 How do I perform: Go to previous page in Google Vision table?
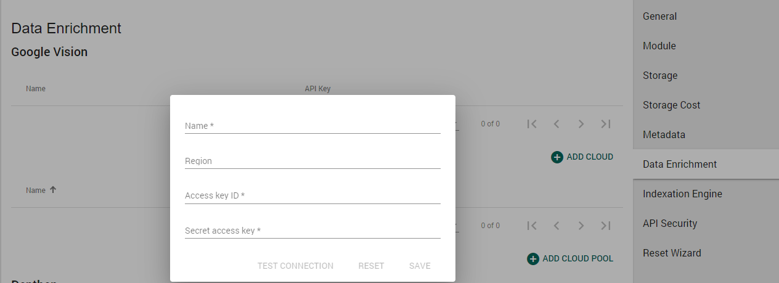point(557,124)
